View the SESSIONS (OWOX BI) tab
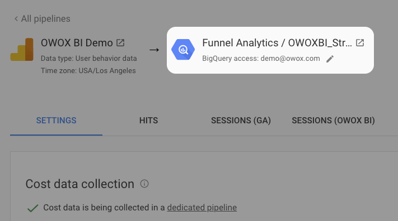Viewport: 398px width, 221px height. click(333, 121)
